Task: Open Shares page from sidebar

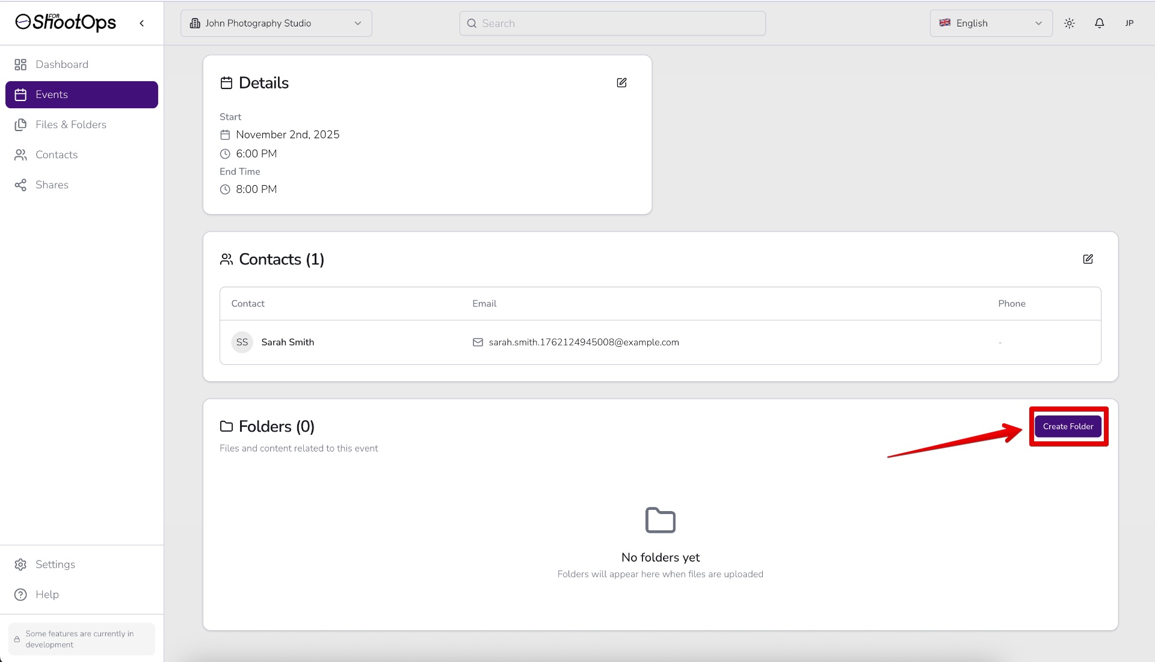Action: (52, 185)
